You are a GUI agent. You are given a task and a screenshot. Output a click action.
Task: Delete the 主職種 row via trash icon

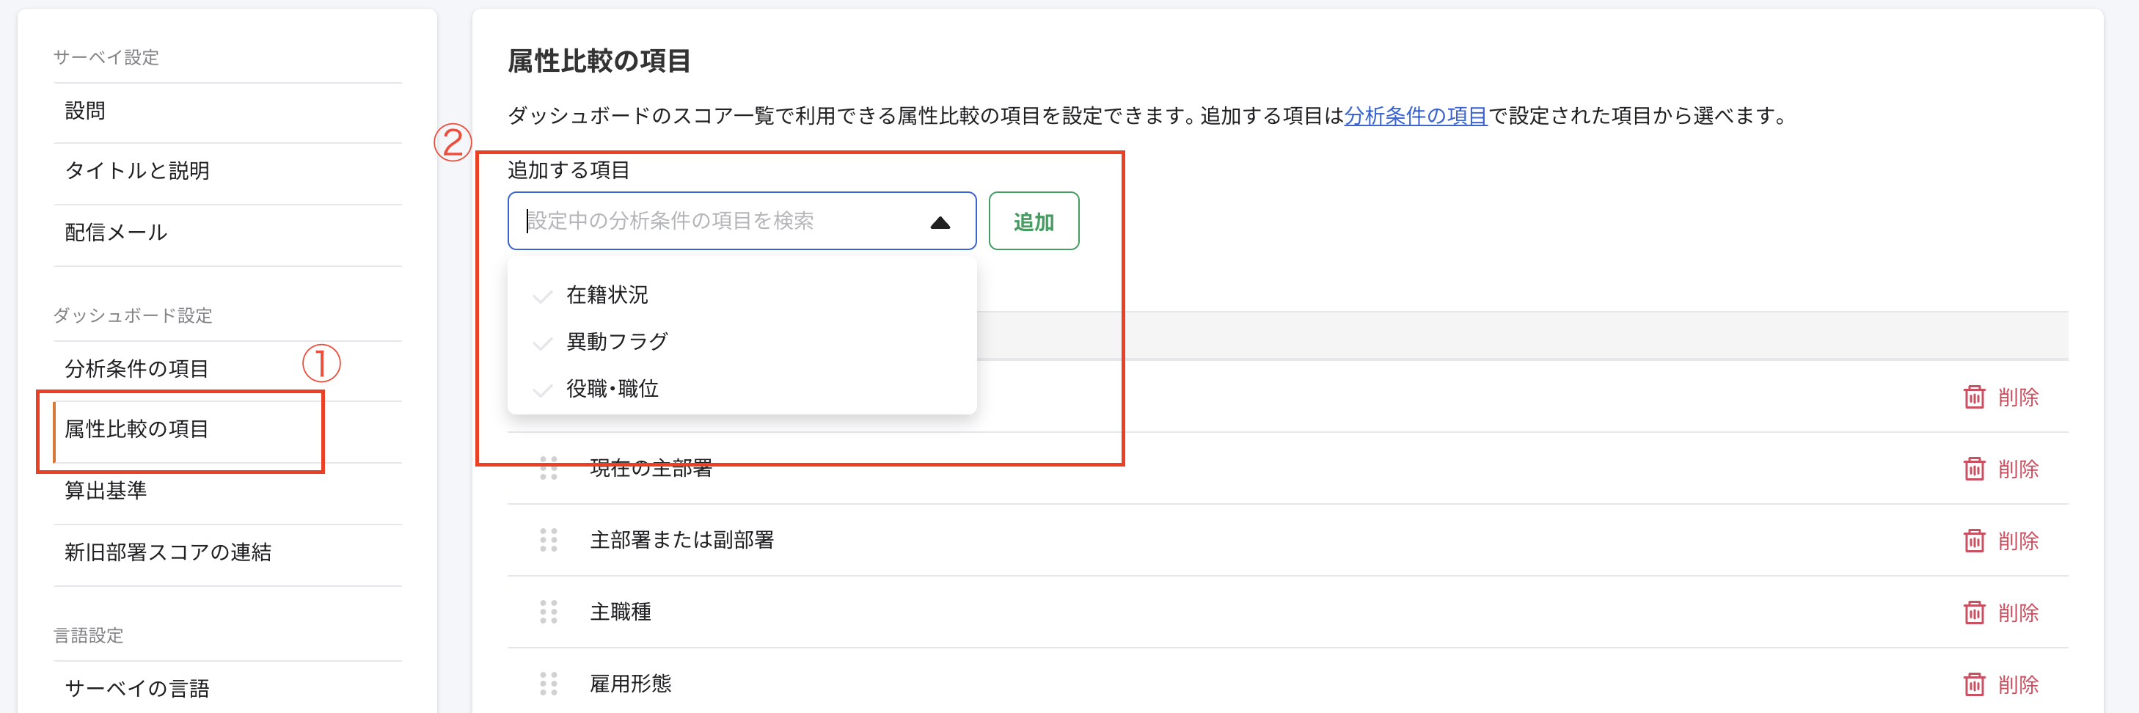(x=1973, y=613)
